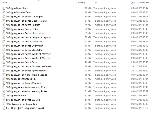Click the sort arrow above the name column
Image resolution: width=152 pixels, height=113 pixels.
pyautogui.click(x=38, y=1)
